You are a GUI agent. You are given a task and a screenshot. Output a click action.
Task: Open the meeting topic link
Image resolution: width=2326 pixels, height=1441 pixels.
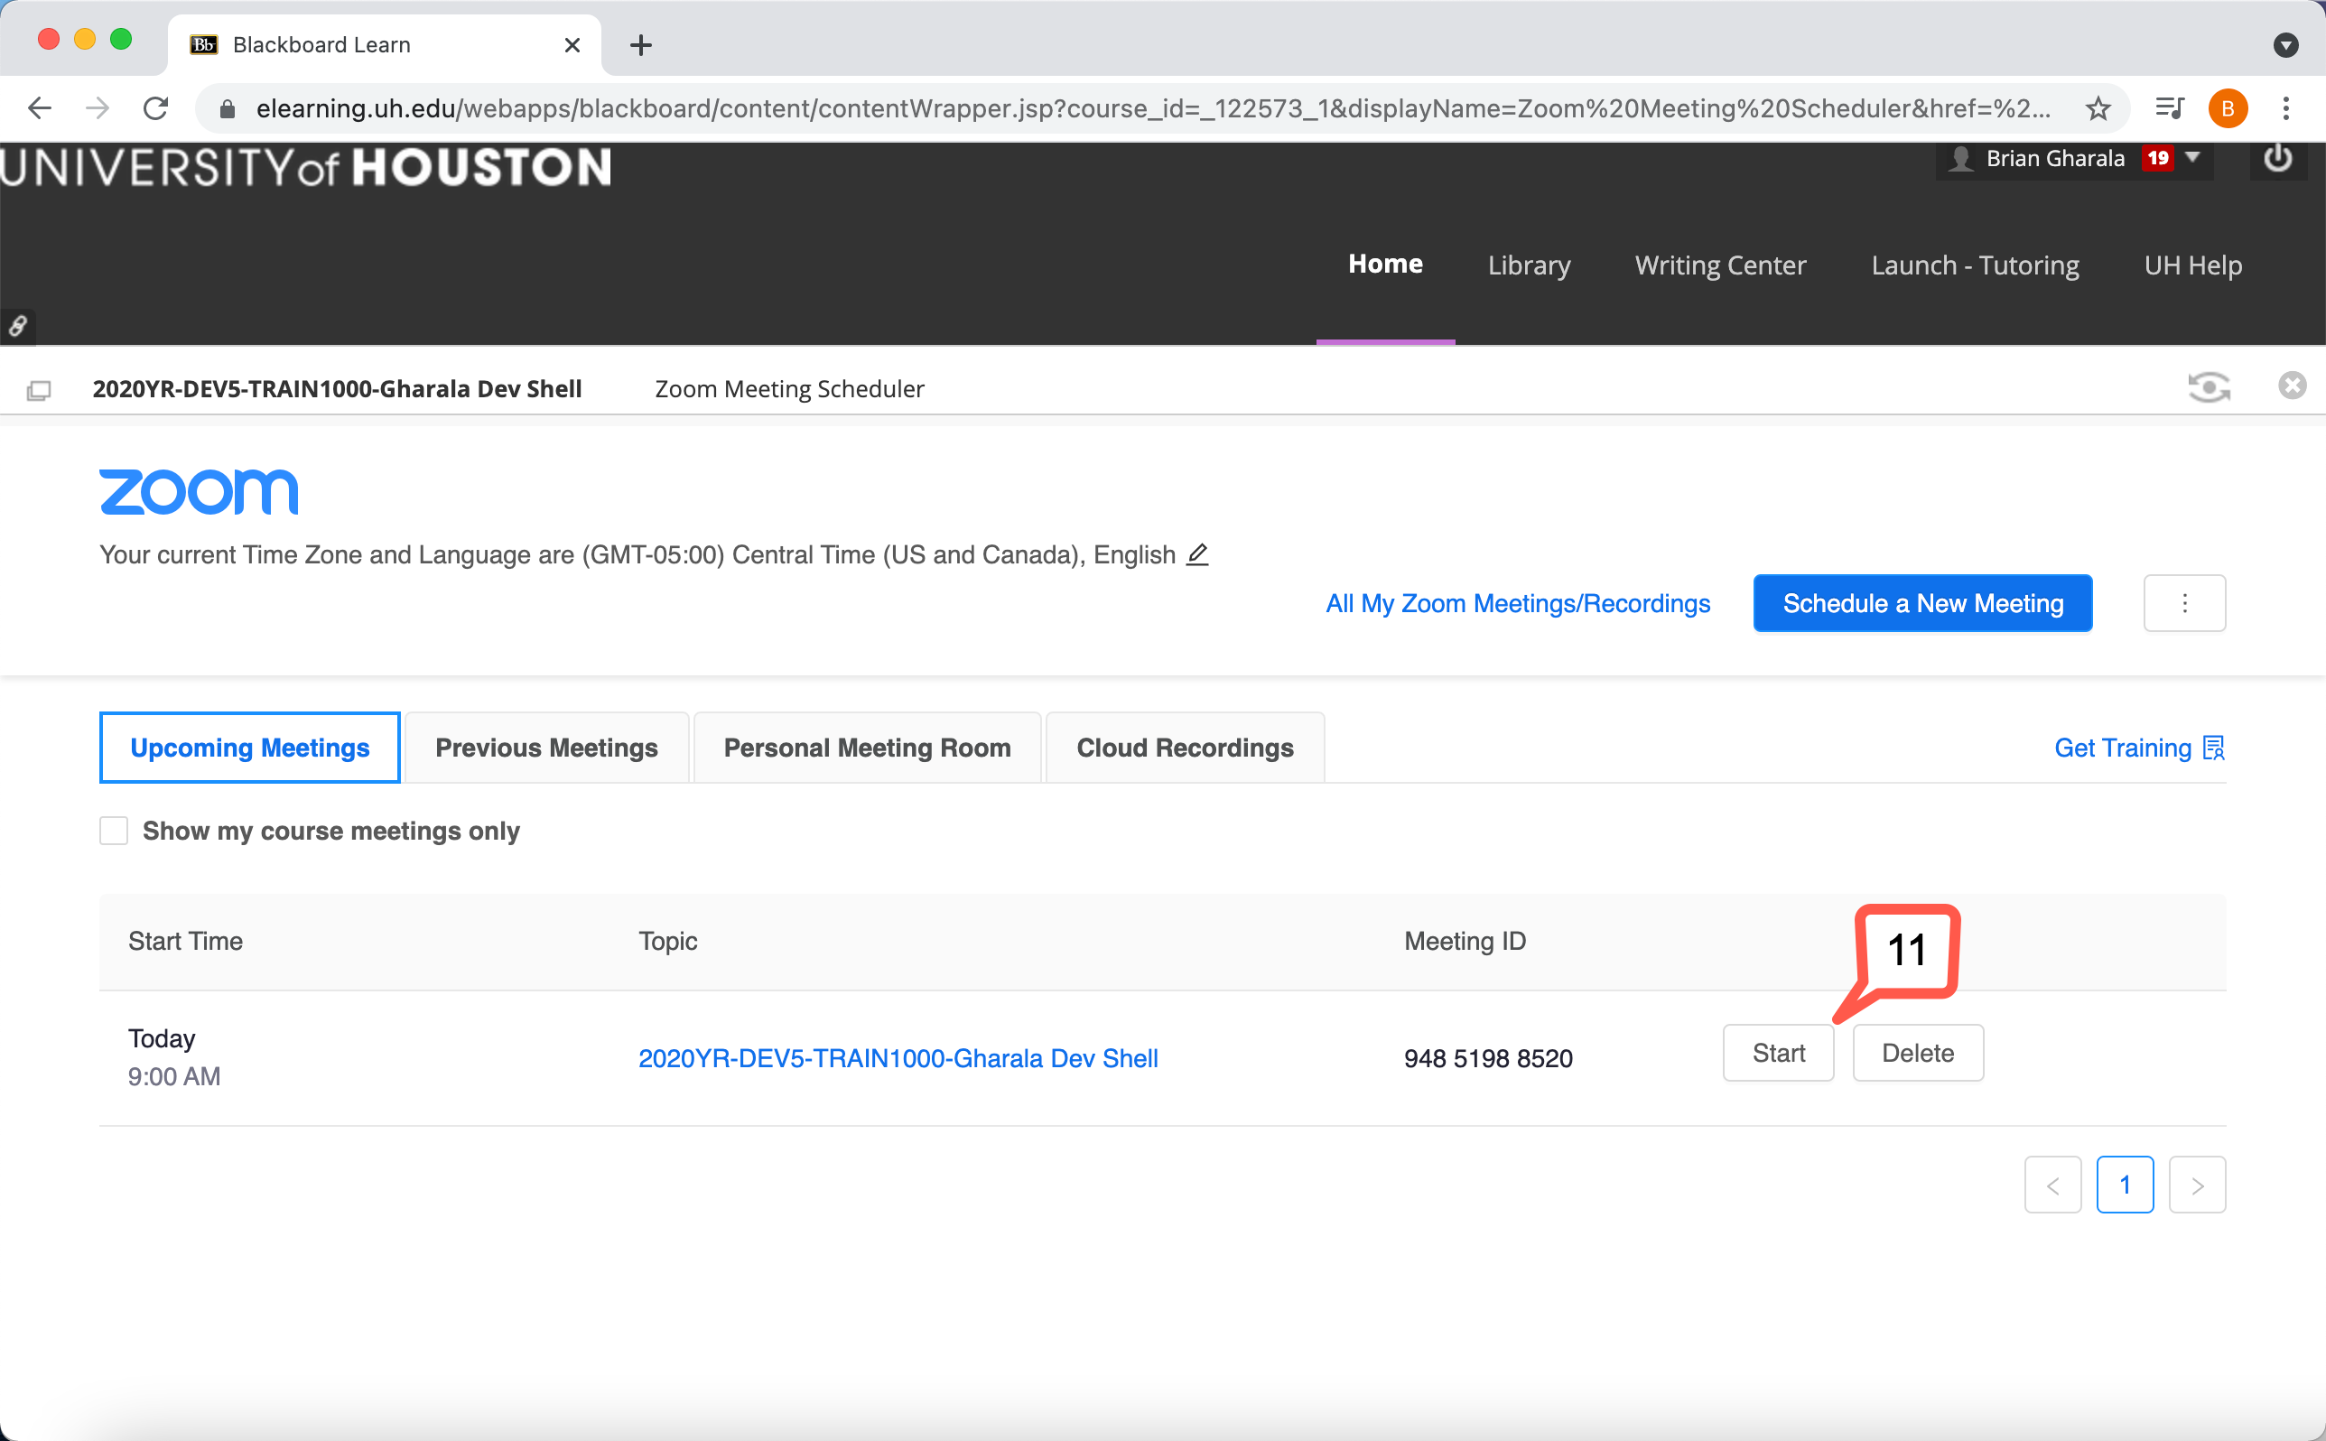898,1058
